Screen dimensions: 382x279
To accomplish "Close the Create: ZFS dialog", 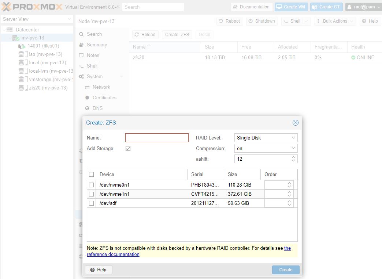I will (295, 123).
